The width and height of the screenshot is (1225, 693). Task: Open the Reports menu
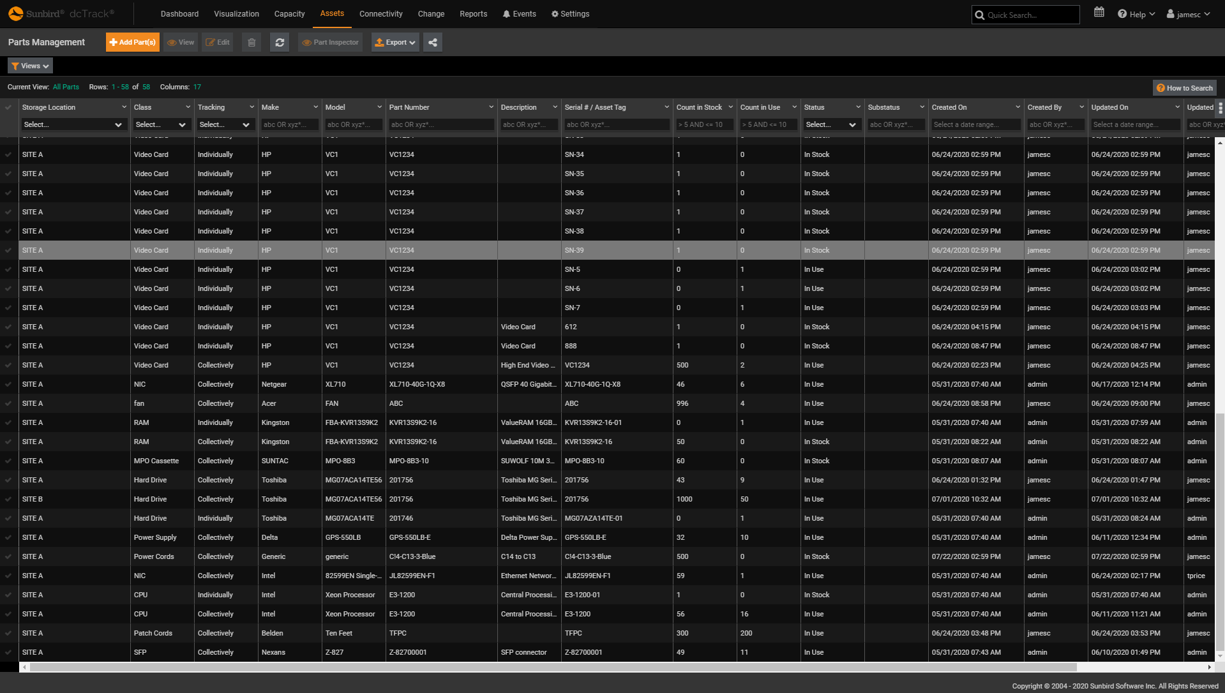coord(473,13)
